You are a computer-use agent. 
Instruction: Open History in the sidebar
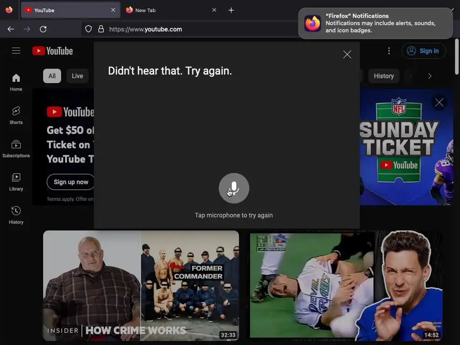[16, 215]
